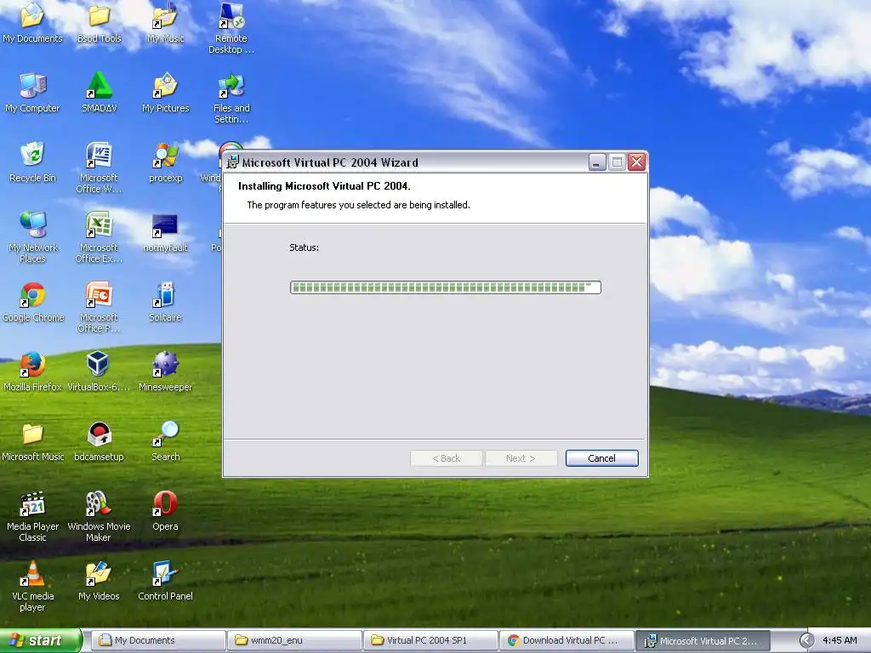The image size is (871, 653).
Task: Minimize the Virtual PC 2004 Wizard
Action: pos(596,162)
